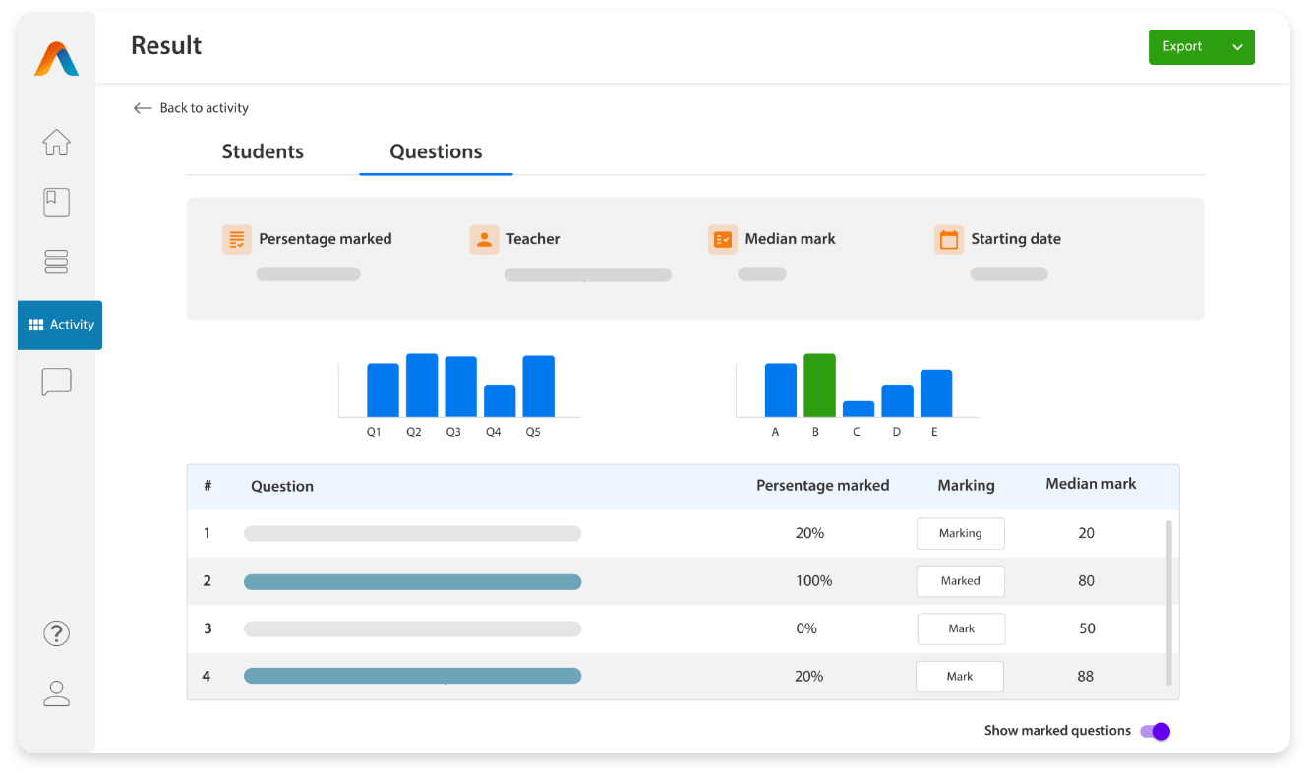Viewport: 1308px width, 777px height.
Task: Click the Marked button for question 2
Action: pyautogui.click(x=961, y=581)
